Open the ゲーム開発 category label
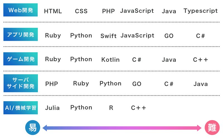223x139 pixels. coord(21,59)
